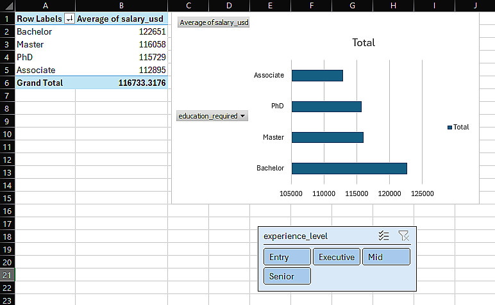Select column A header
This screenshot has height=305, width=495.
(45, 6)
